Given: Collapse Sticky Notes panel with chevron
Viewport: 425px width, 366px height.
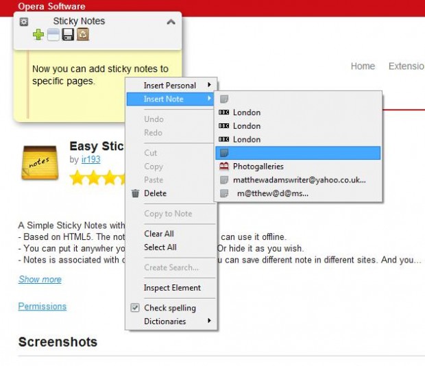Looking at the screenshot, I should [x=171, y=22].
